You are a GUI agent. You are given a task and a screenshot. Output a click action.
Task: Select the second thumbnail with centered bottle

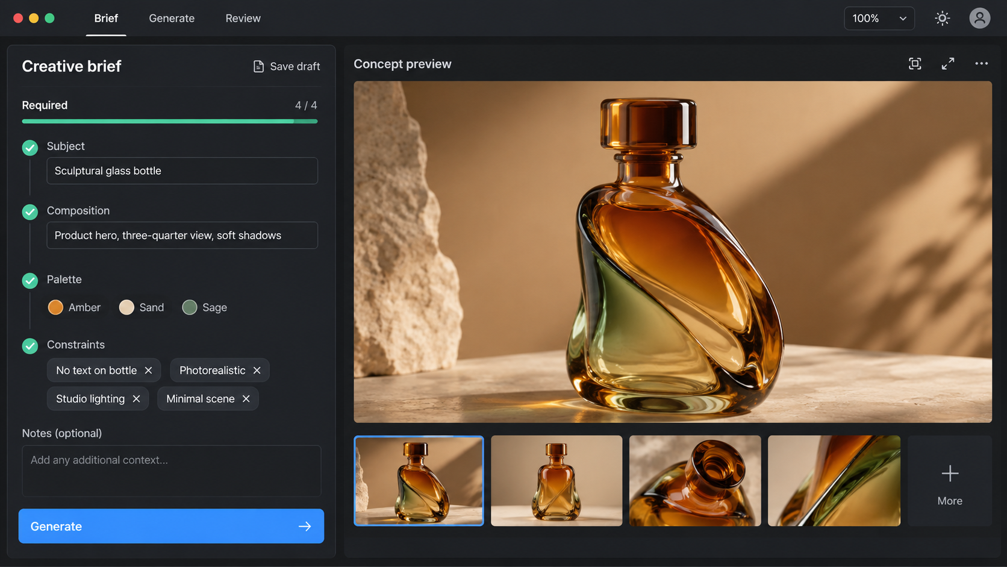556,481
